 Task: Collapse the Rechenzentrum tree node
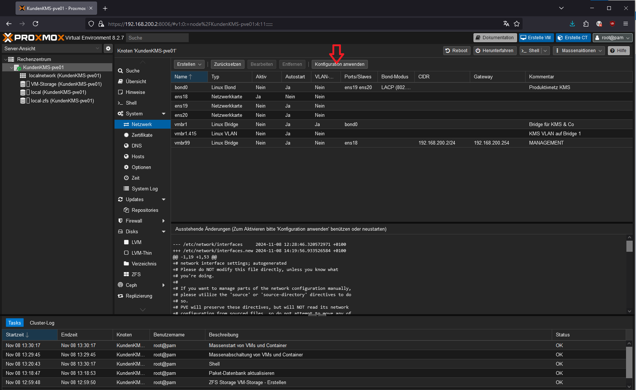point(6,60)
